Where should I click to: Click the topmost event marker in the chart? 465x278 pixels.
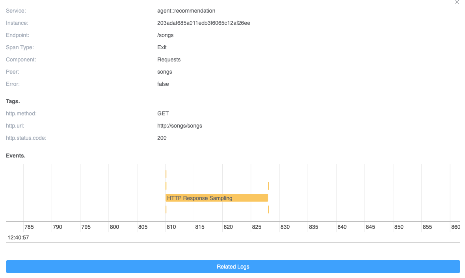click(x=166, y=174)
